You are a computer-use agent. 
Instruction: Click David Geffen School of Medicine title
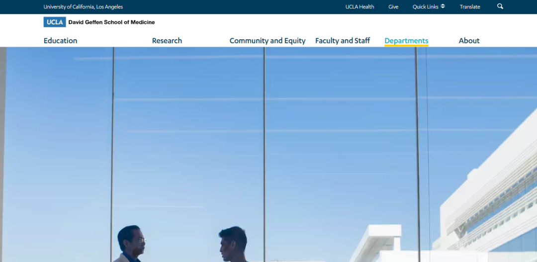tap(111, 22)
